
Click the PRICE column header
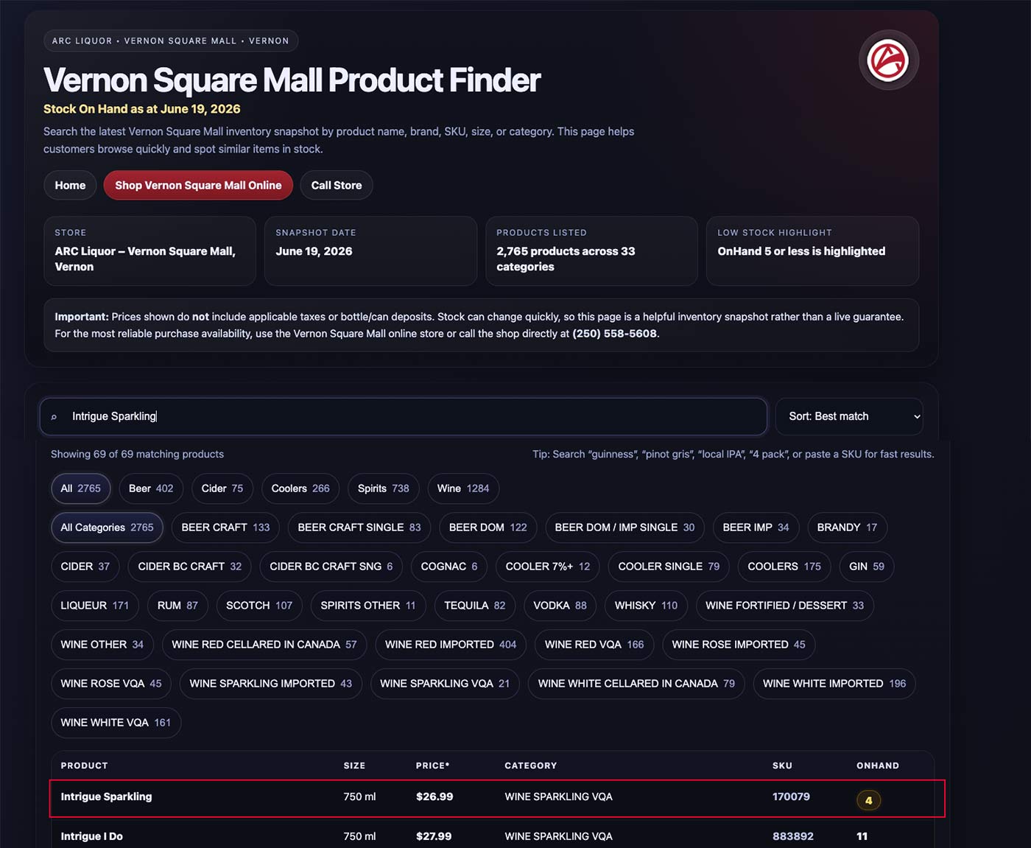(x=432, y=765)
